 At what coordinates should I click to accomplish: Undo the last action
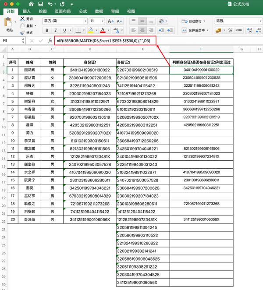pos(50,4)
